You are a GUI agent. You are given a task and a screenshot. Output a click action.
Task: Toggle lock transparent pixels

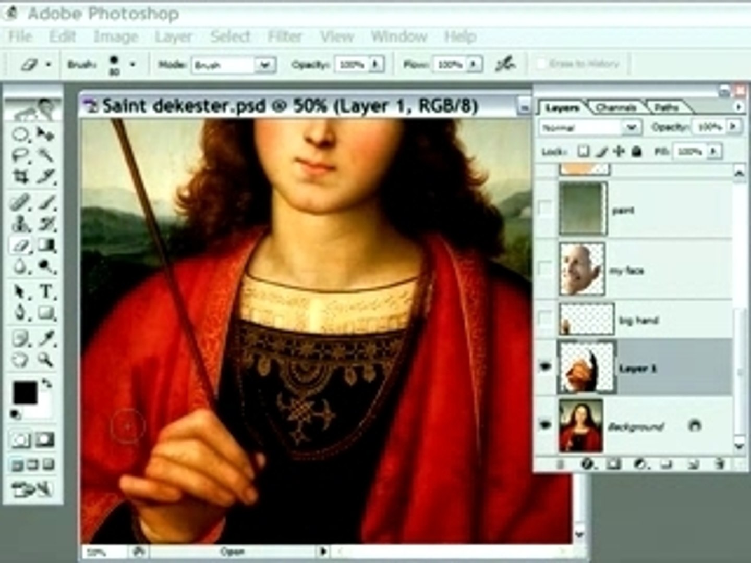coord(584,152)
